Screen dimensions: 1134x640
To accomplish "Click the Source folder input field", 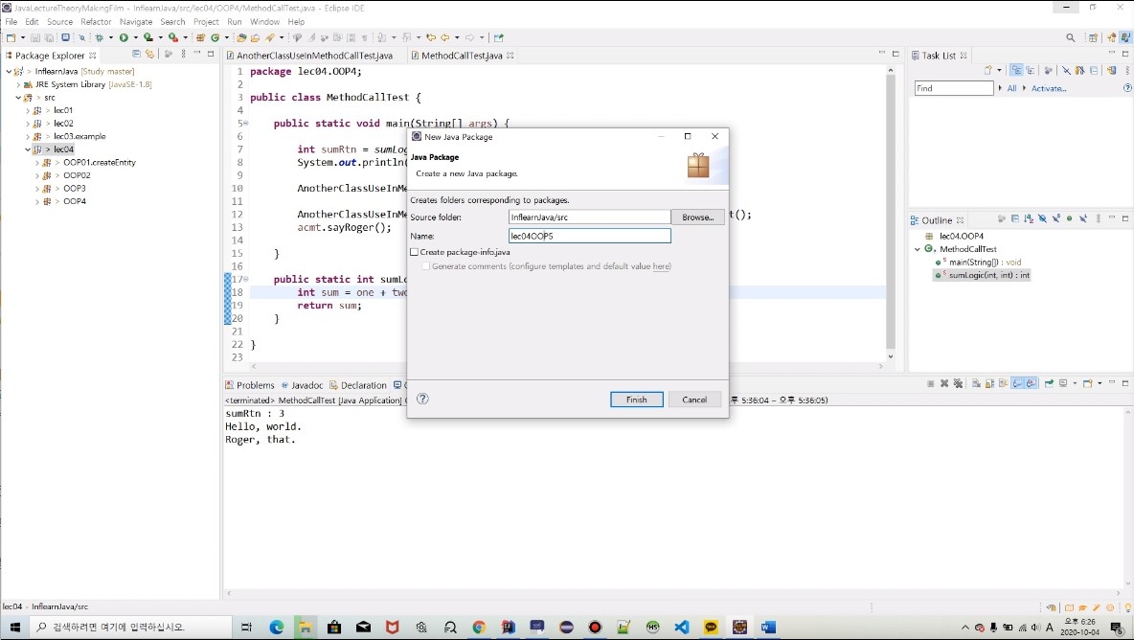I will (589, 217).
